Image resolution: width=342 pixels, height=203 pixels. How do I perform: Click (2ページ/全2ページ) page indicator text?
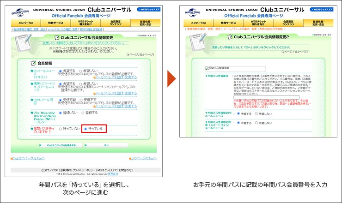point(294,52)
